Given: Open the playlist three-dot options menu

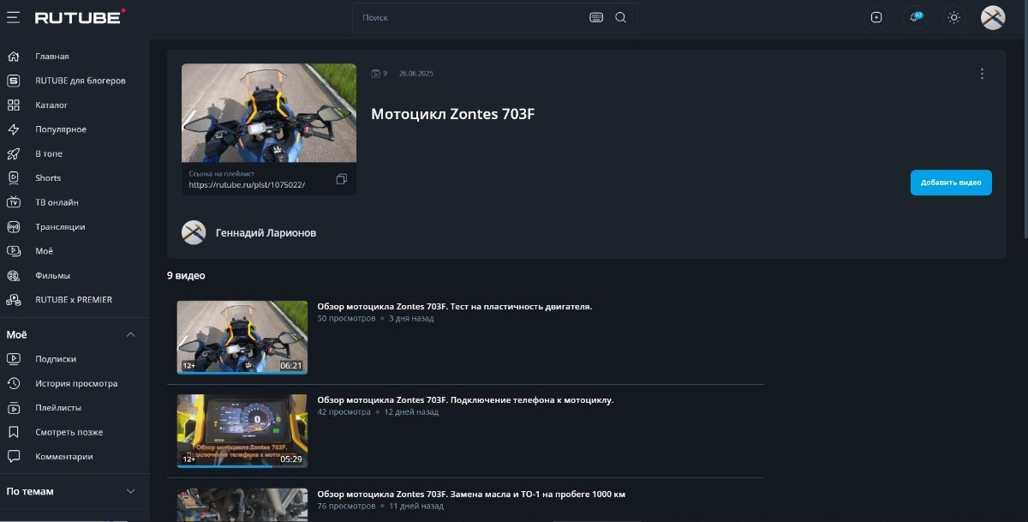Looking at the screenshot, I should pyautogui.click(x=982, y=74).
